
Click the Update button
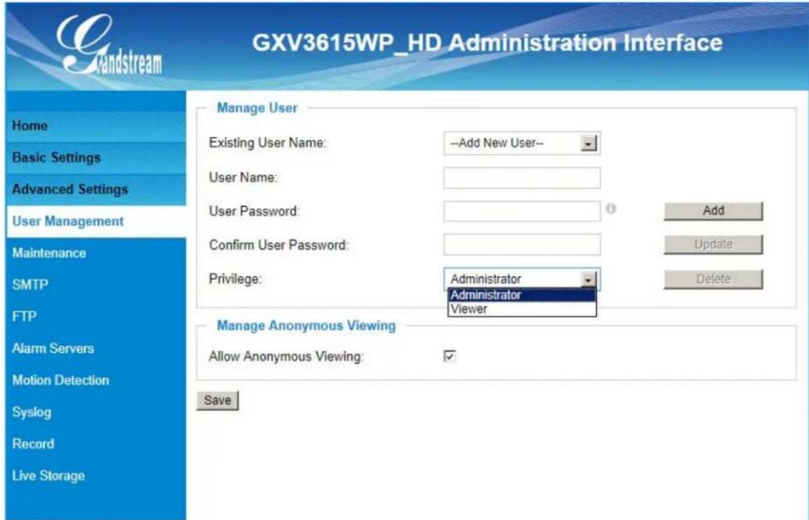(x=713, y=245)
